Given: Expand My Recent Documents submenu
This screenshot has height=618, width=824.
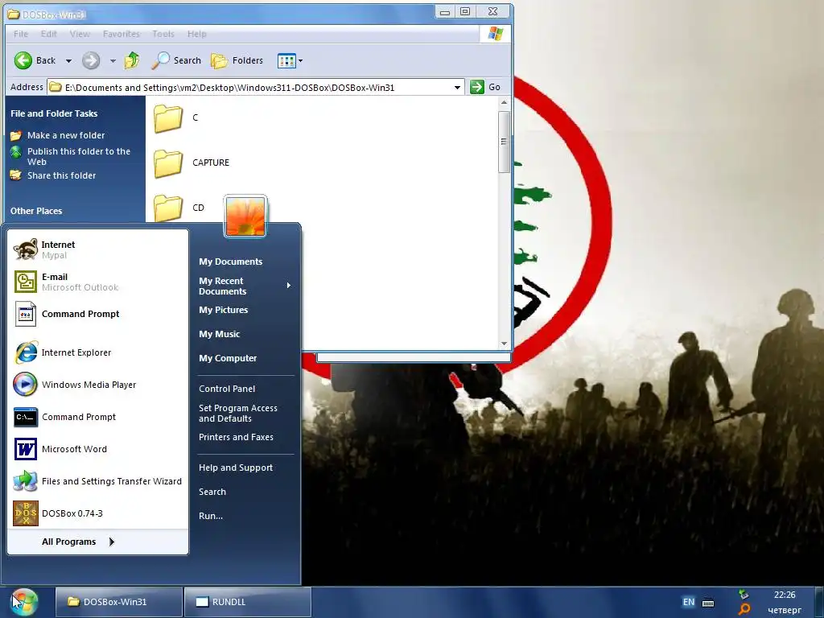Looking at the screenshot, I should click(245, 286).
